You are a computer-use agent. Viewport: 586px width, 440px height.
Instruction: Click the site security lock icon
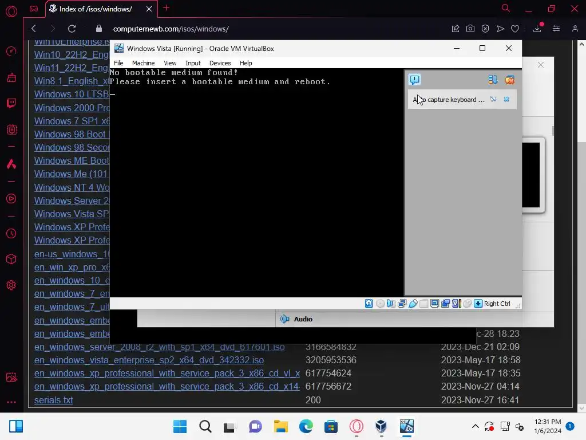tap(98, 29)
